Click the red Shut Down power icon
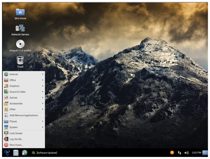This screenshot has height=159, width=210. tap(6, 145)
